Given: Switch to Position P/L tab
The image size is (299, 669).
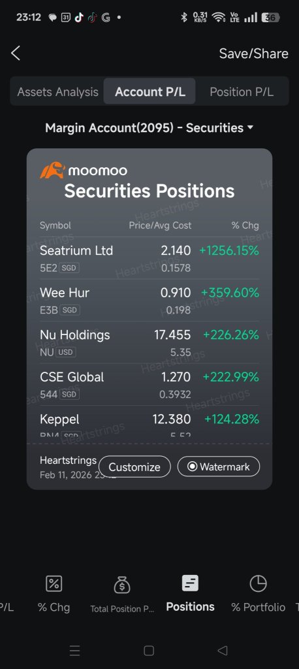Looking at the screenshot, I should [x=242, y=91].
